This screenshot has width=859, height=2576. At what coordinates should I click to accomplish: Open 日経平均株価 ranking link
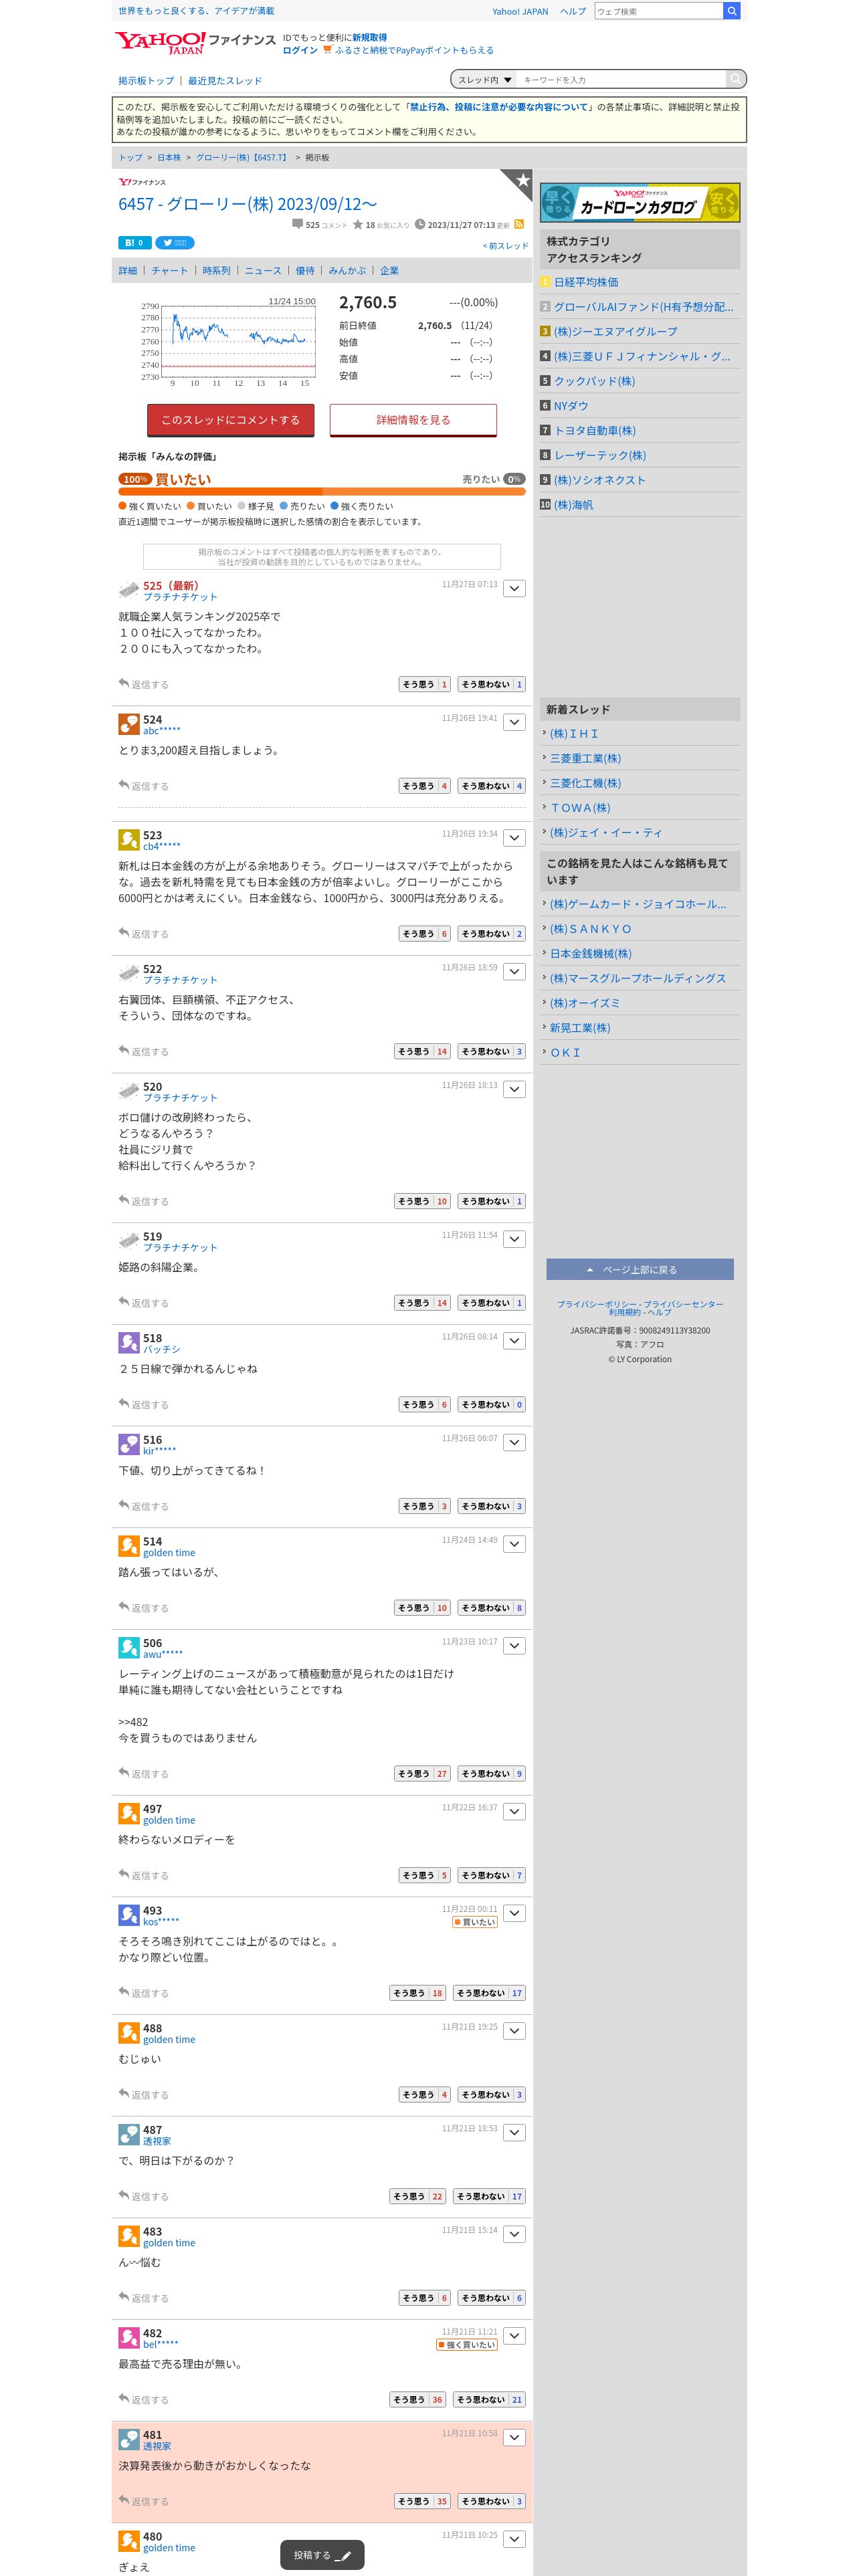586,282
